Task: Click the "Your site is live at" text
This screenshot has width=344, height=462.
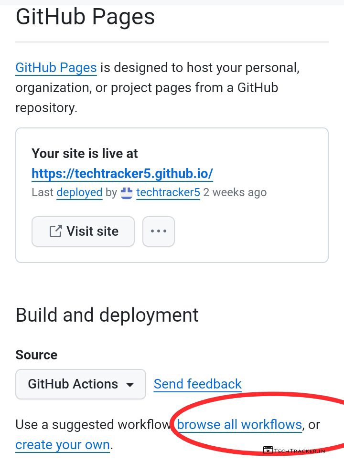Action: (85, 154)
